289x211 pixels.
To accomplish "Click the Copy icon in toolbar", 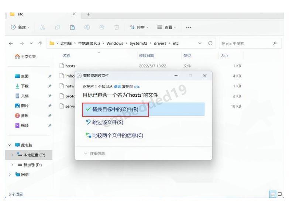I will pyautogui.click(x=58, y=27).
